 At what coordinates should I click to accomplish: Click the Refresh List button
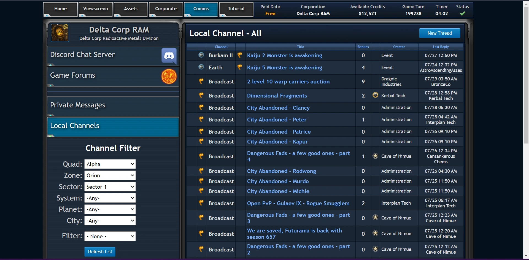point(100,252)
